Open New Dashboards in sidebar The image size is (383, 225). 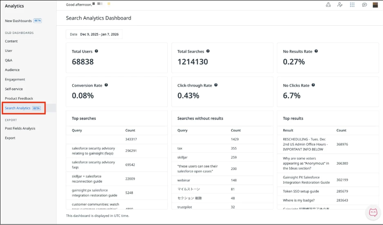[23, 21]
